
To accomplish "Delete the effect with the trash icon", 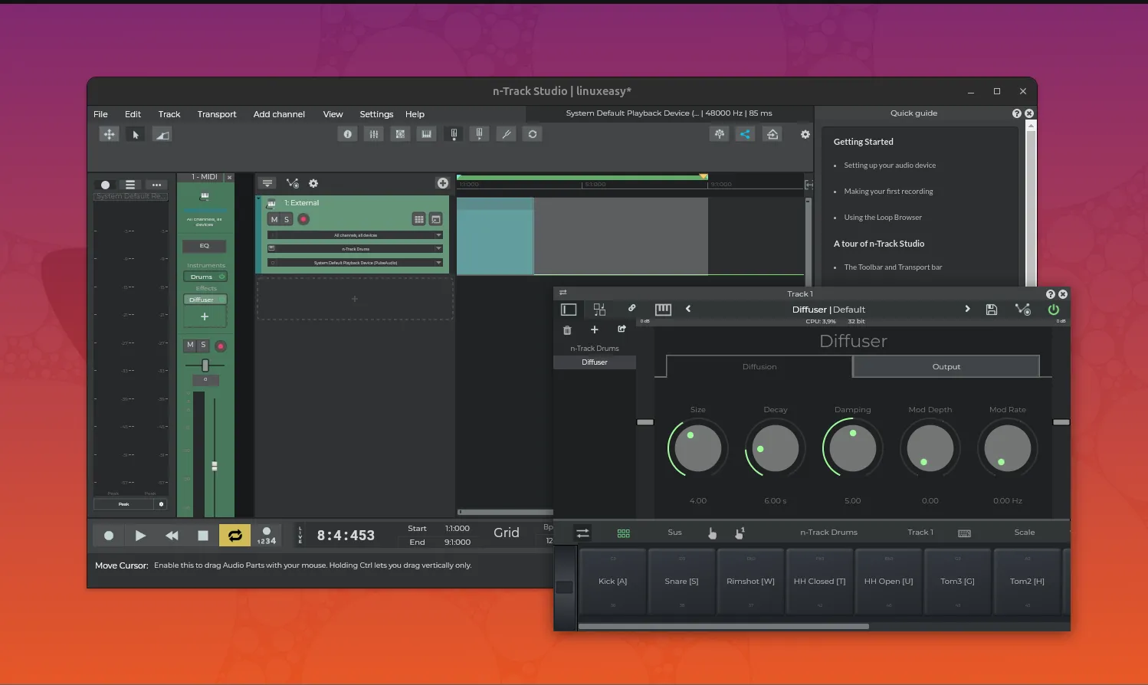I will (567, 330).
